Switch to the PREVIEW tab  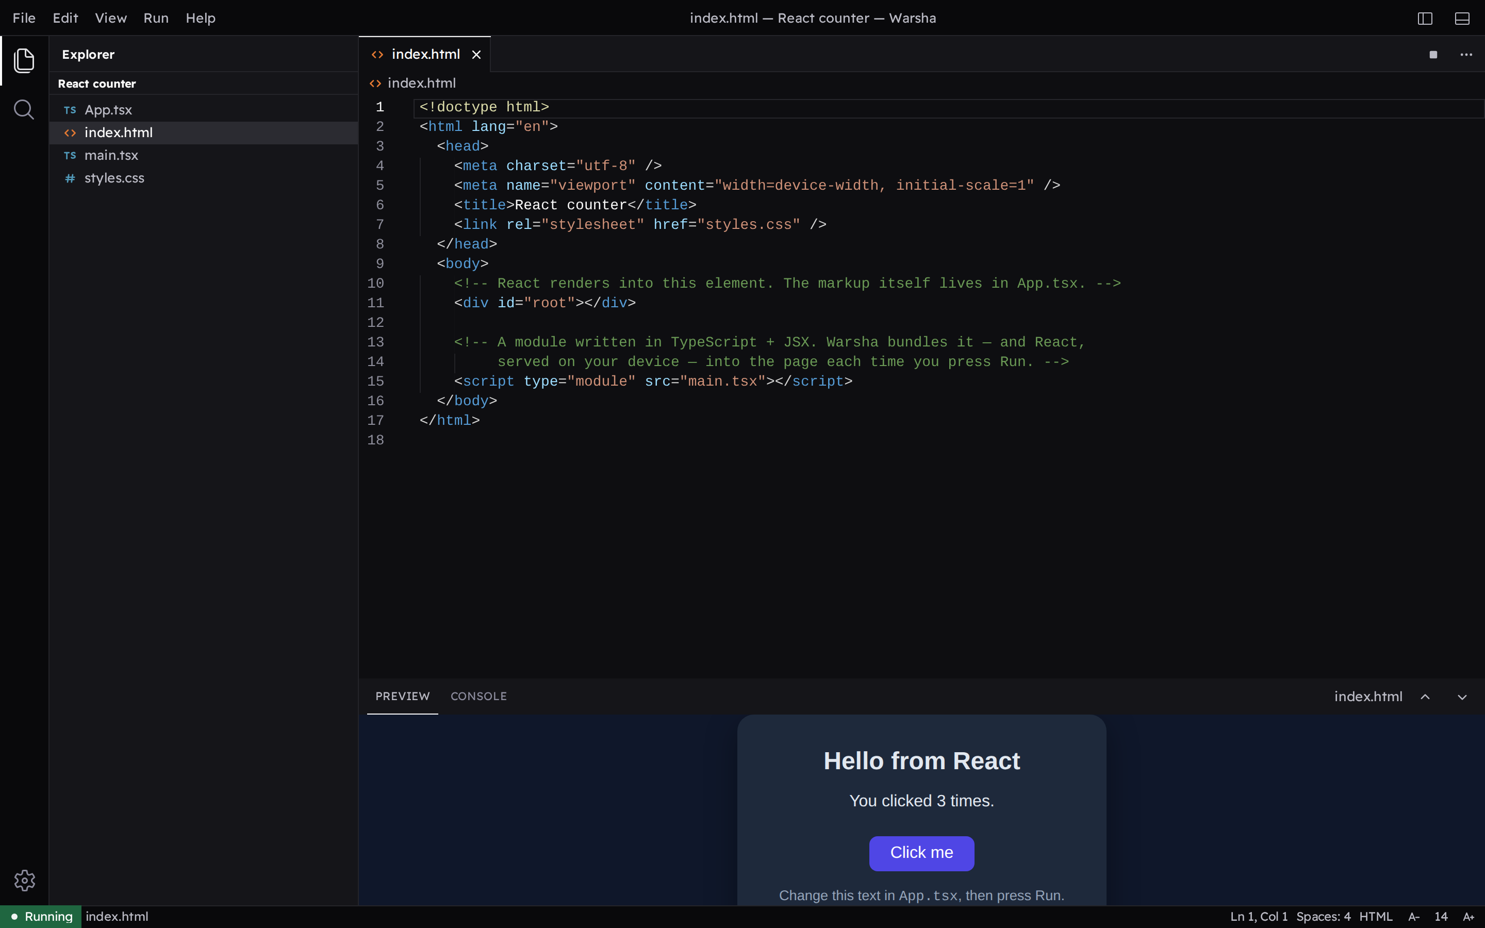(x=403, y=696)
